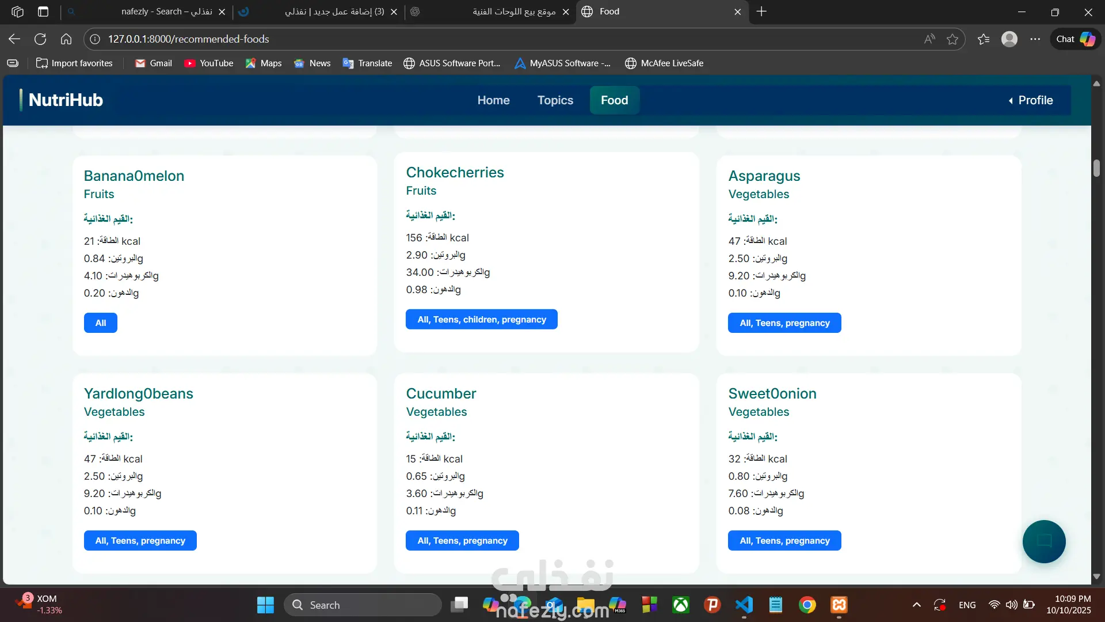
Task: Open the floating chat widget button
Action: [1044, 541]
